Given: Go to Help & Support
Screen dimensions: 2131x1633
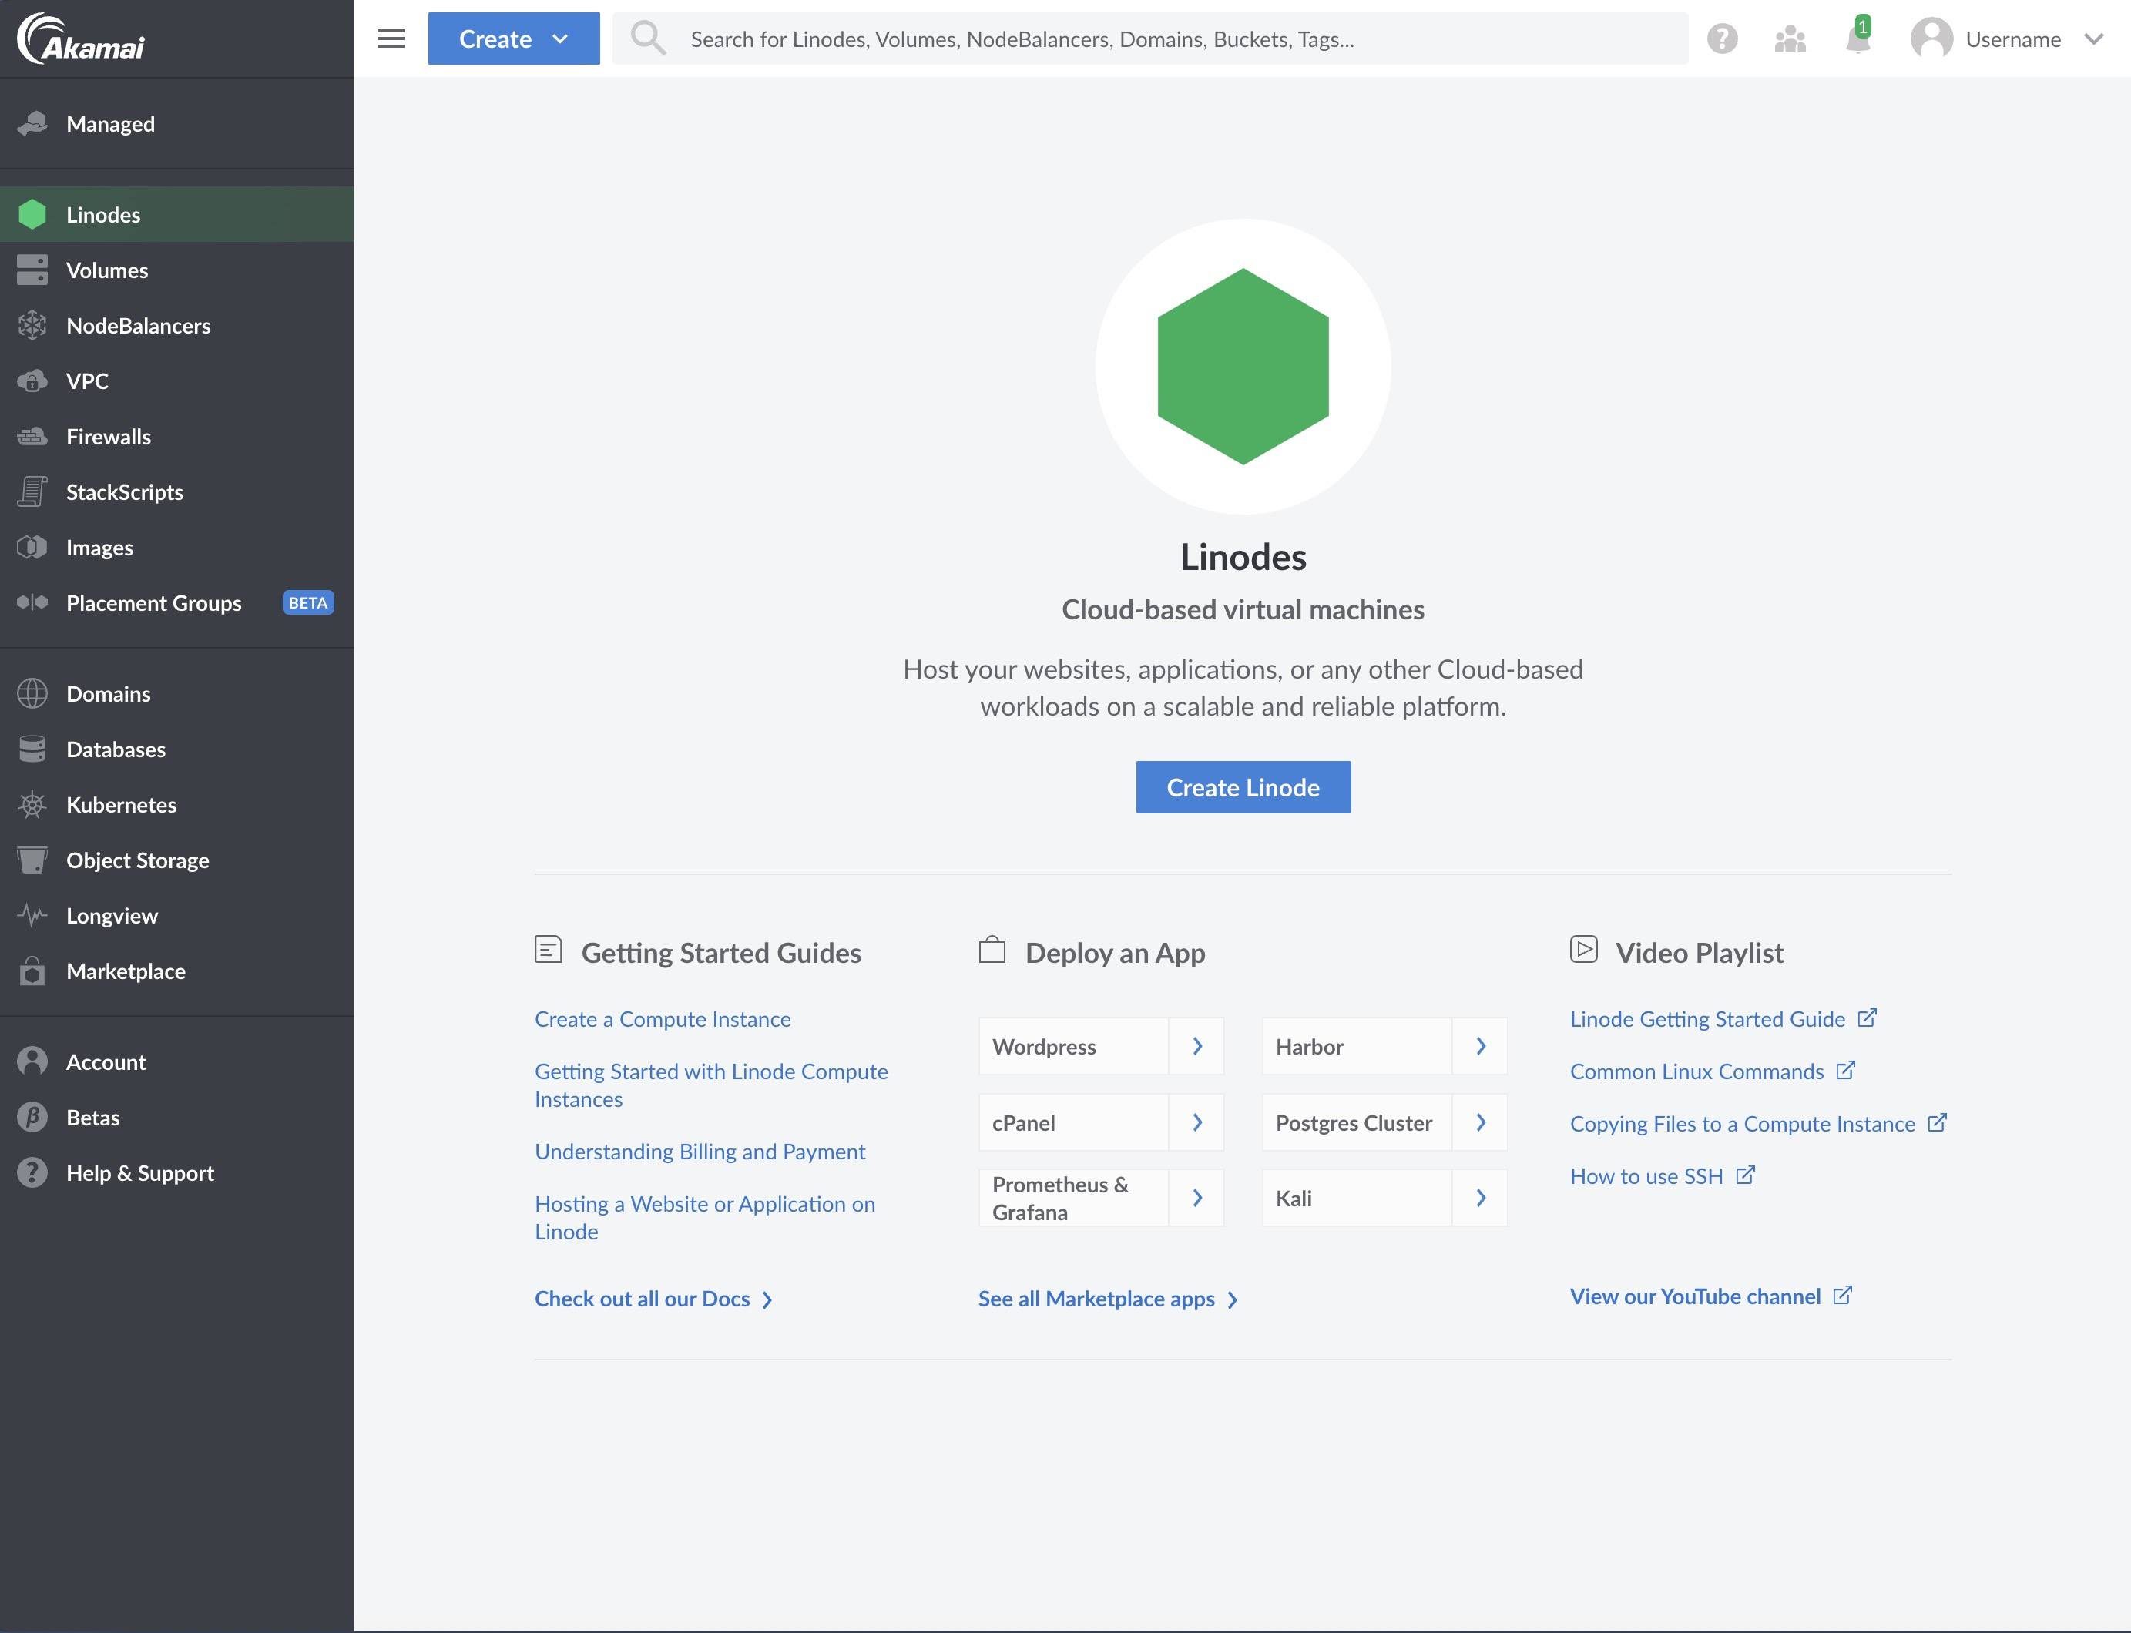Looking at the screenshot, I should pos(139,1172).
